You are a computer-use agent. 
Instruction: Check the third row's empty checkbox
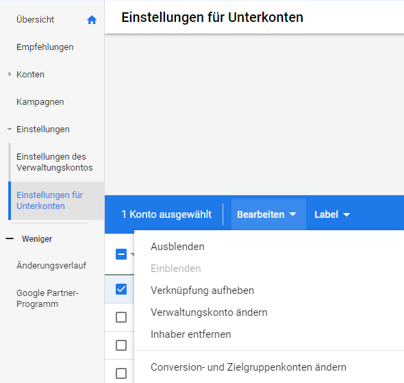(121, 345)
